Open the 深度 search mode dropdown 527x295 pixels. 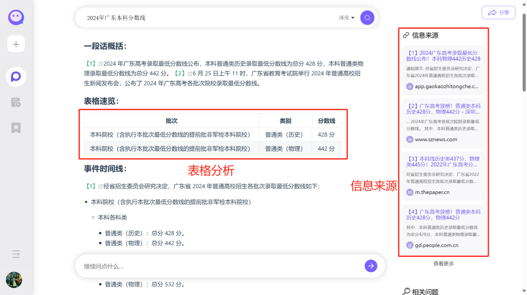[x=346, y=18]
